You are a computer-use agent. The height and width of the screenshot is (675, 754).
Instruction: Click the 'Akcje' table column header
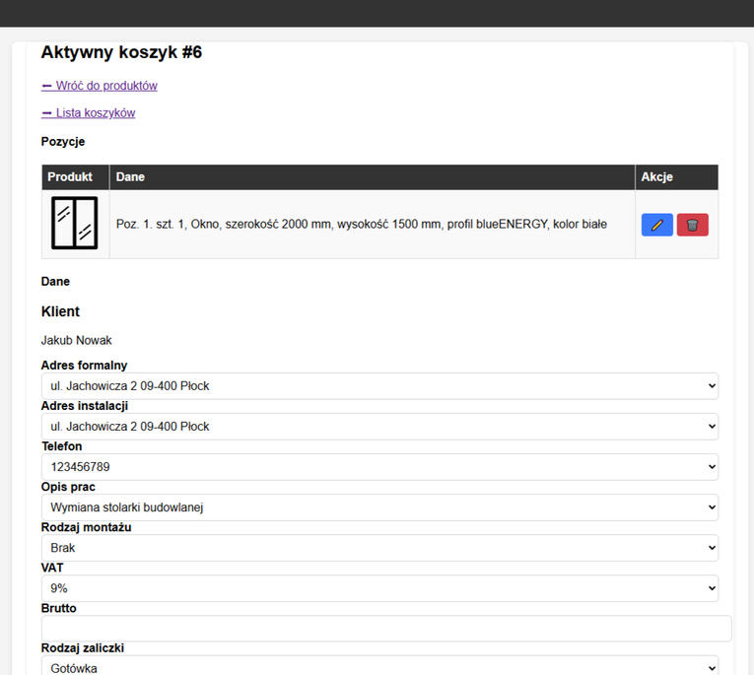coord(656,177)
